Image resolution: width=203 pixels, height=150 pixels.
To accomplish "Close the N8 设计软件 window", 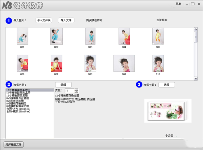I will point(199,4).
